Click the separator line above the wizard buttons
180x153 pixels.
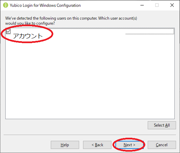pos(90,135)
